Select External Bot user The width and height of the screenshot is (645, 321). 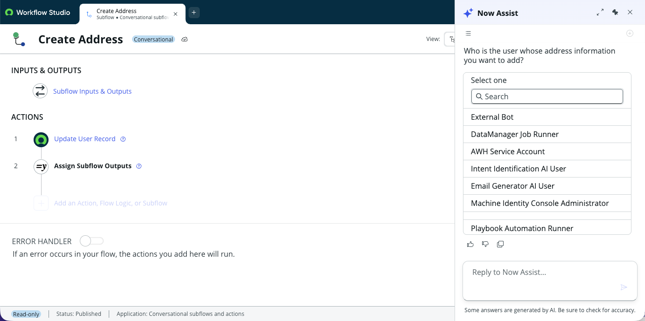pyautogui.click(x=547, y=117)
